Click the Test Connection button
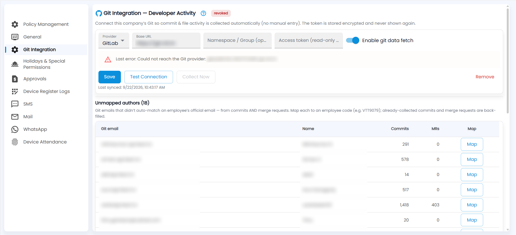This screenshot has width=516, height=235. (149, 77)
